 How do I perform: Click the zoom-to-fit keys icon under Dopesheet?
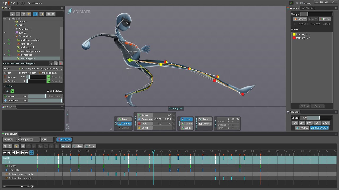[32, 186]
